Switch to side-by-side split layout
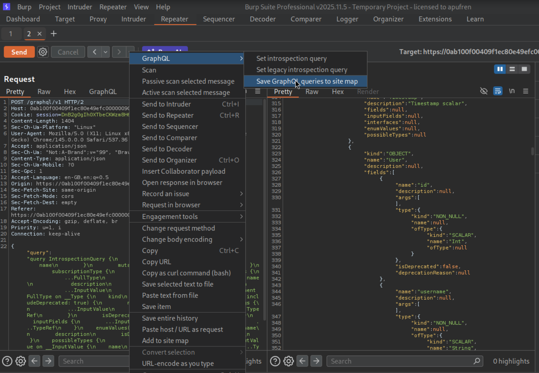 coord(500,69)
